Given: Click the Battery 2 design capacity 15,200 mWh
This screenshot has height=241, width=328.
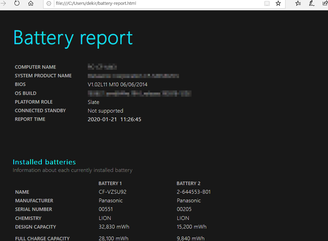Looking at the screenshot, I should click(191, 227).
